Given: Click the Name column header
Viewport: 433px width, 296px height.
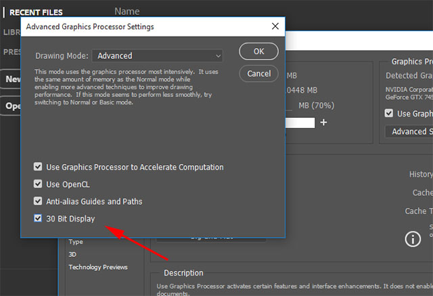Looking at the screenshot, I should pyautogui.click(x=127, y=12).
